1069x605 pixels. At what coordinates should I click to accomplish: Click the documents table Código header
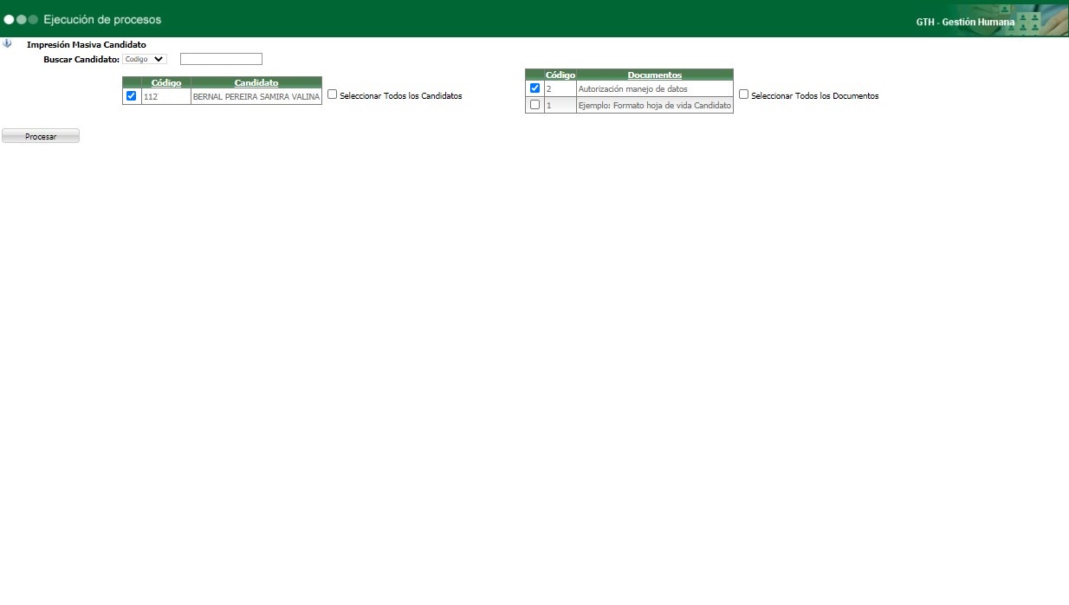(x=560, y=75)
